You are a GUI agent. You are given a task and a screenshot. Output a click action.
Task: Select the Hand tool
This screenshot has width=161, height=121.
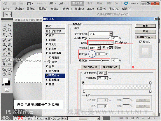[x=4, y=74]
